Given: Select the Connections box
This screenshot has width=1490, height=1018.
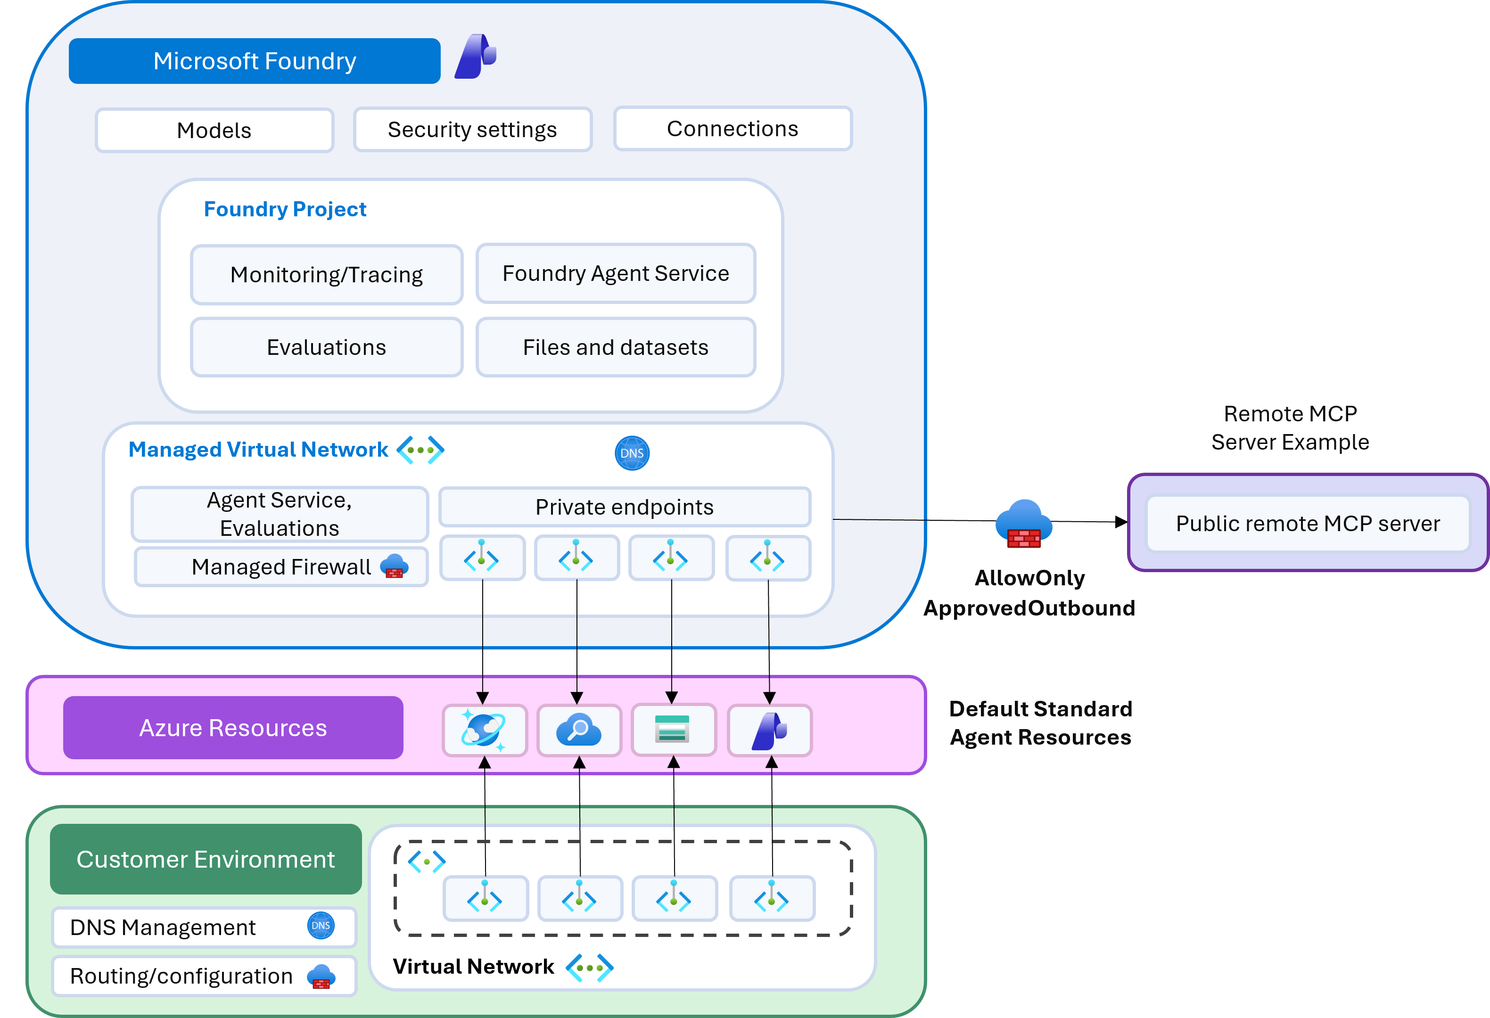Looking at the screenshot, I should (733, 129).
